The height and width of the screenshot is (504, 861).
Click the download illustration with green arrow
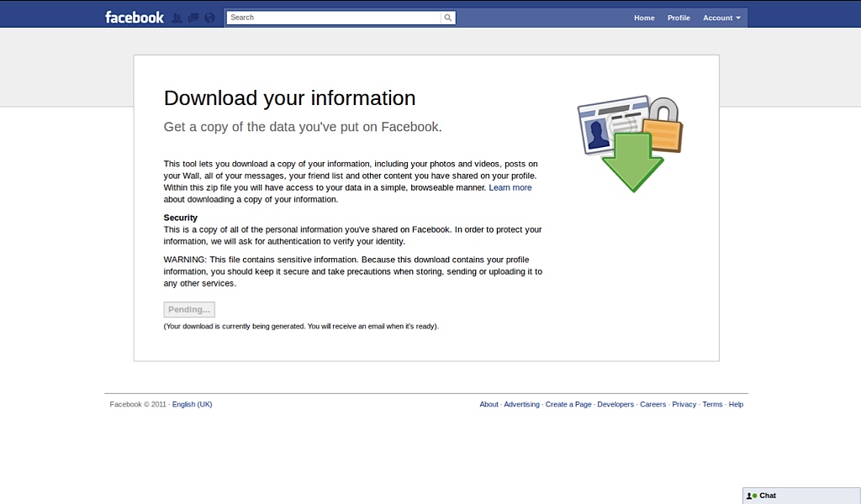tap(631, 144)
